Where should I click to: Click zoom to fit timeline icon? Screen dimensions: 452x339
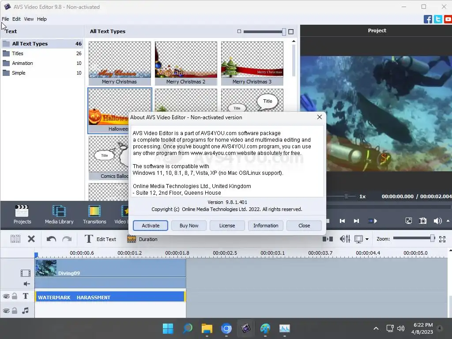tap(442, 239)
